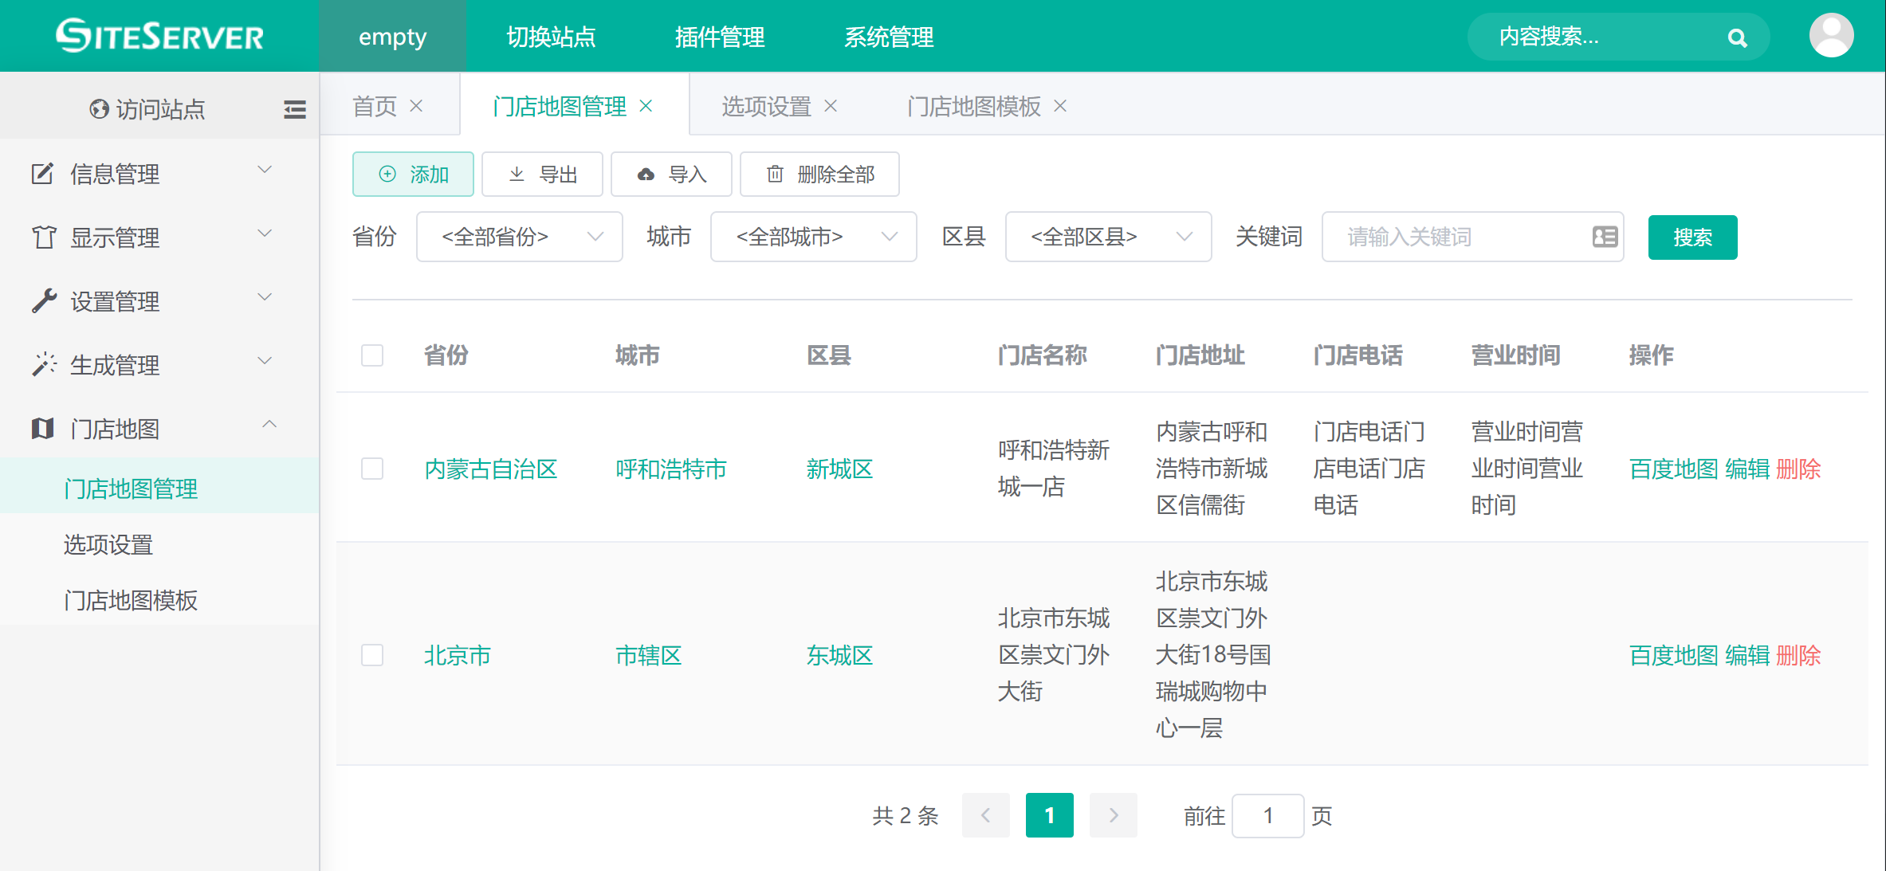Select the 北京市 row checkbox

[x=372, y=655]
